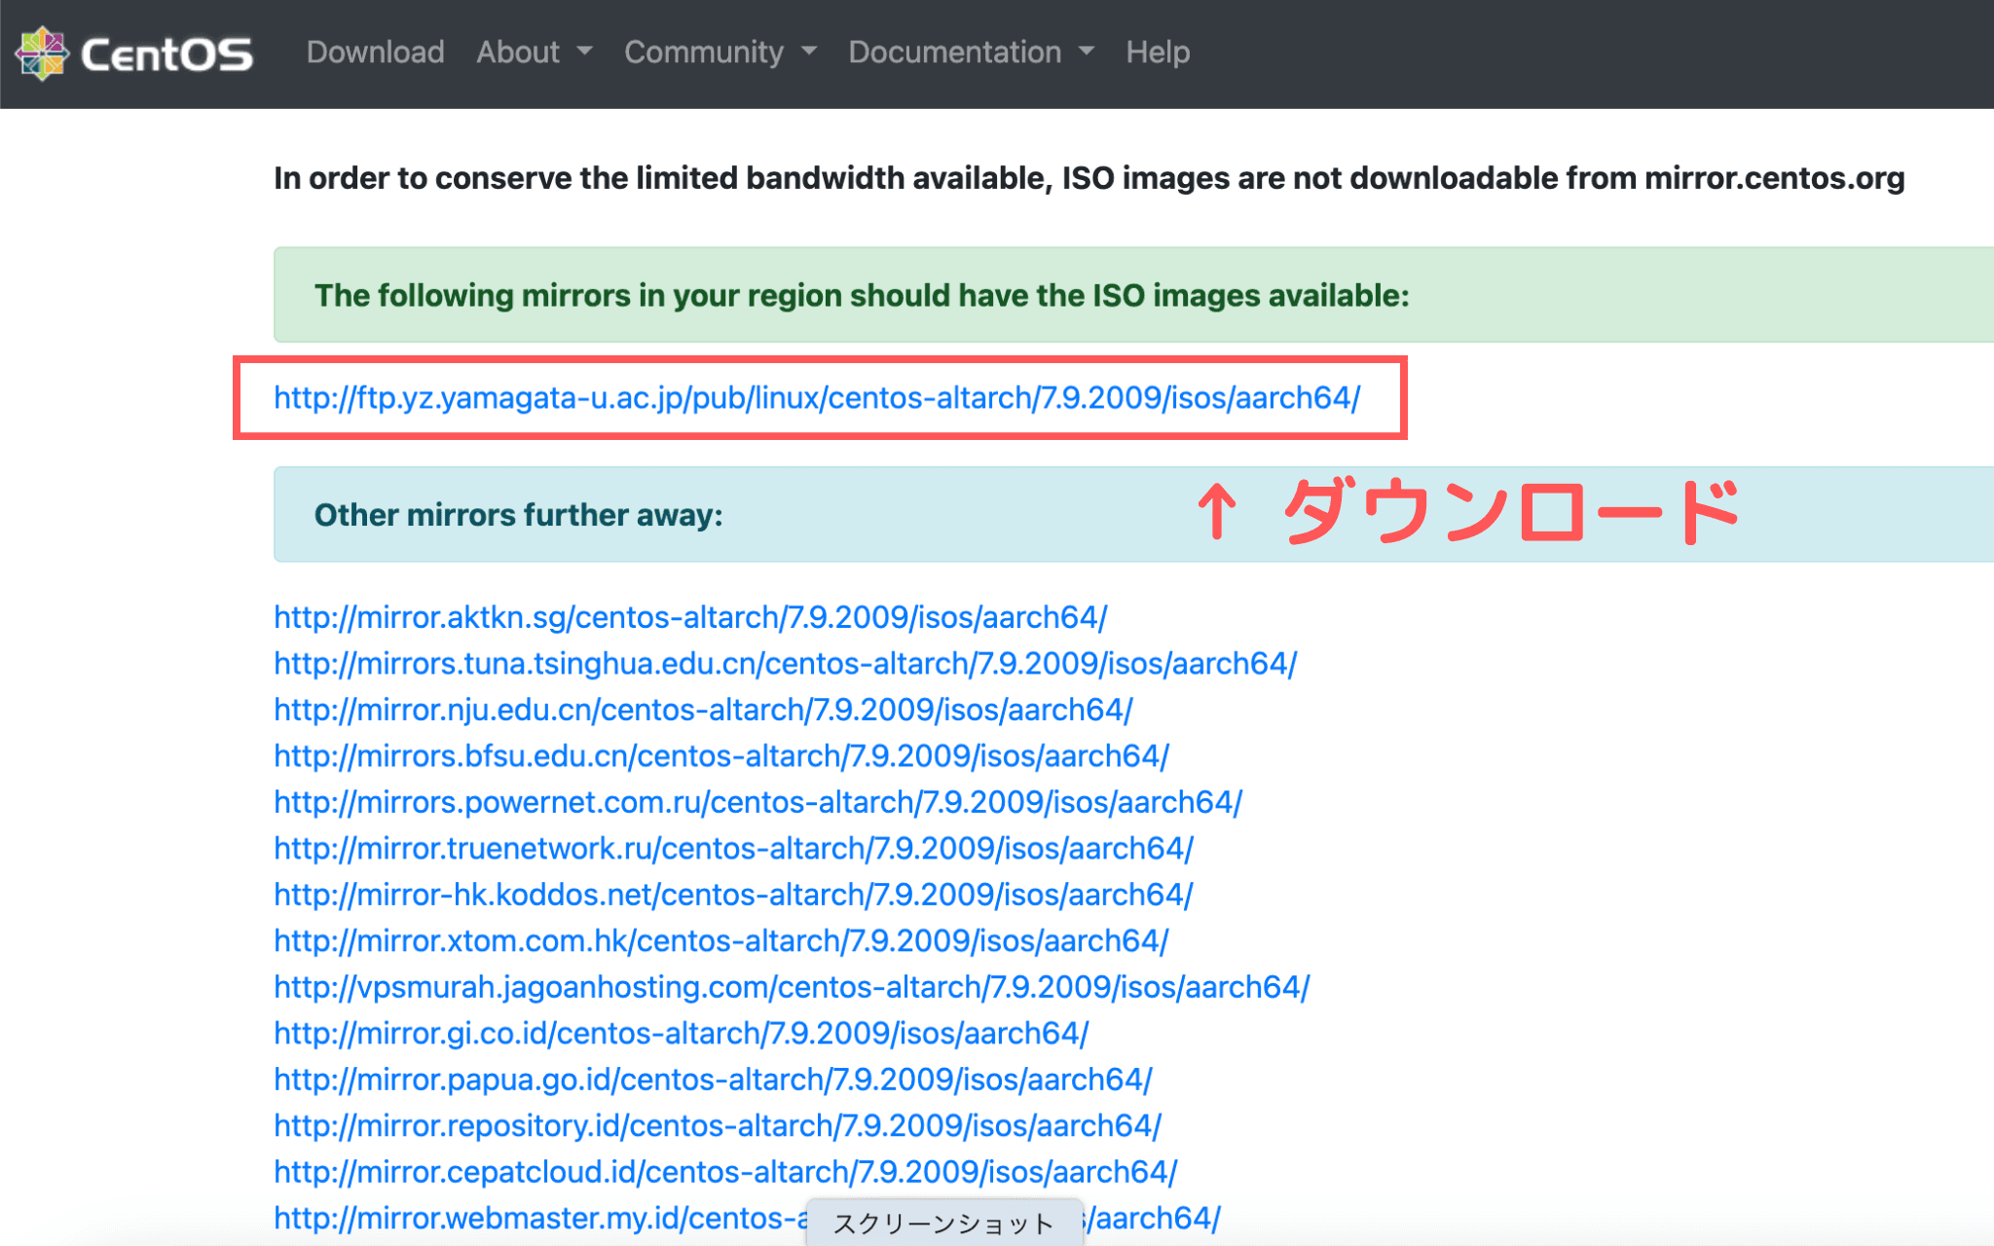Image resolution: width=1994 pixels, height=1246 pixels.
Task: Open the mirror.truenetwork.ru mirror link
Action: point(732,849)
